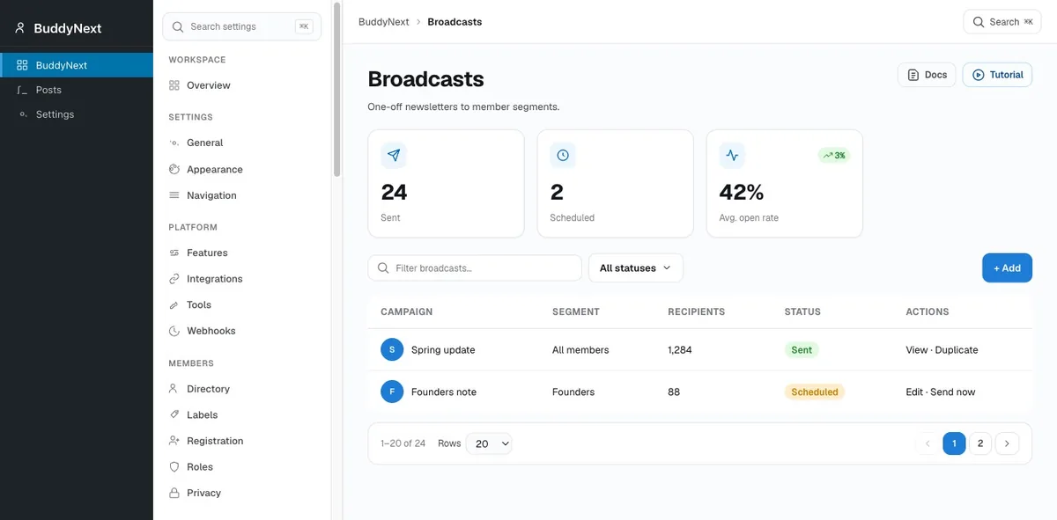Click the BuddyNext breadcrumb link
This screenshot has width=1057, height=520.
(x=384, y=22)
